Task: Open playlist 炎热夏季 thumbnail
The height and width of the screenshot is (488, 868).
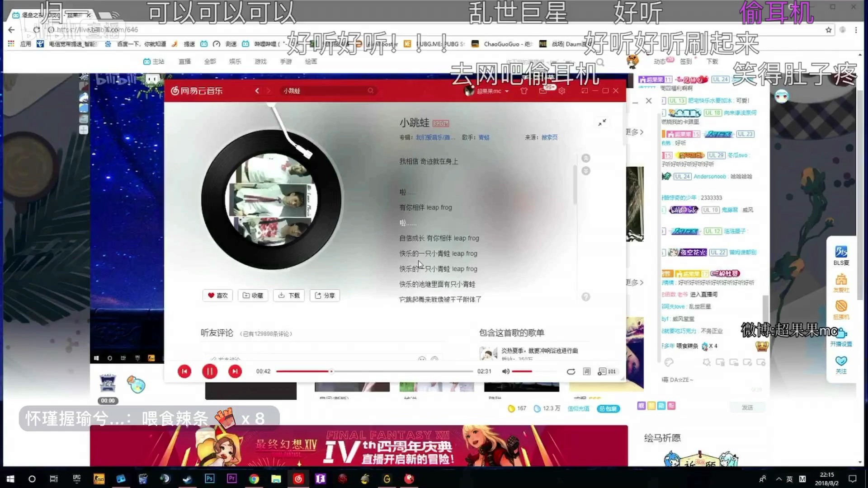Action: [488, 353]
